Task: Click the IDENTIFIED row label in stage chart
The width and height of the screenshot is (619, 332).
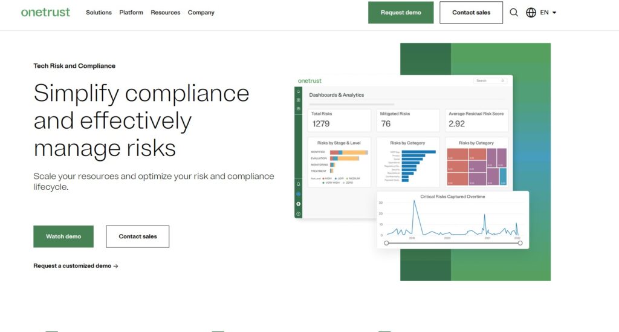Action: (x=318, y=152)
